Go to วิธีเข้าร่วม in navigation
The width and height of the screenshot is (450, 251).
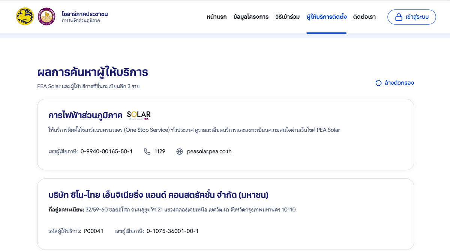click(287, 17)
